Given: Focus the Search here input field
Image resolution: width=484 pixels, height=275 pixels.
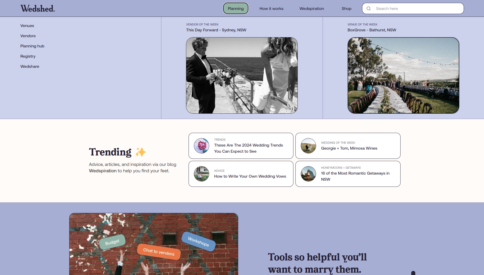Looking at the screenshot, I should (417, 8).
